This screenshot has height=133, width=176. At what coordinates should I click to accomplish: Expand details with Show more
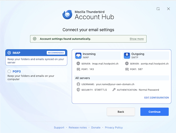click(137, 39)
